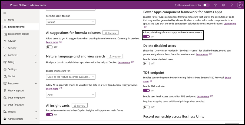Click the Home icon in the sidebar
The height and width of the screenshot is (125, 245).
(5, 20)
